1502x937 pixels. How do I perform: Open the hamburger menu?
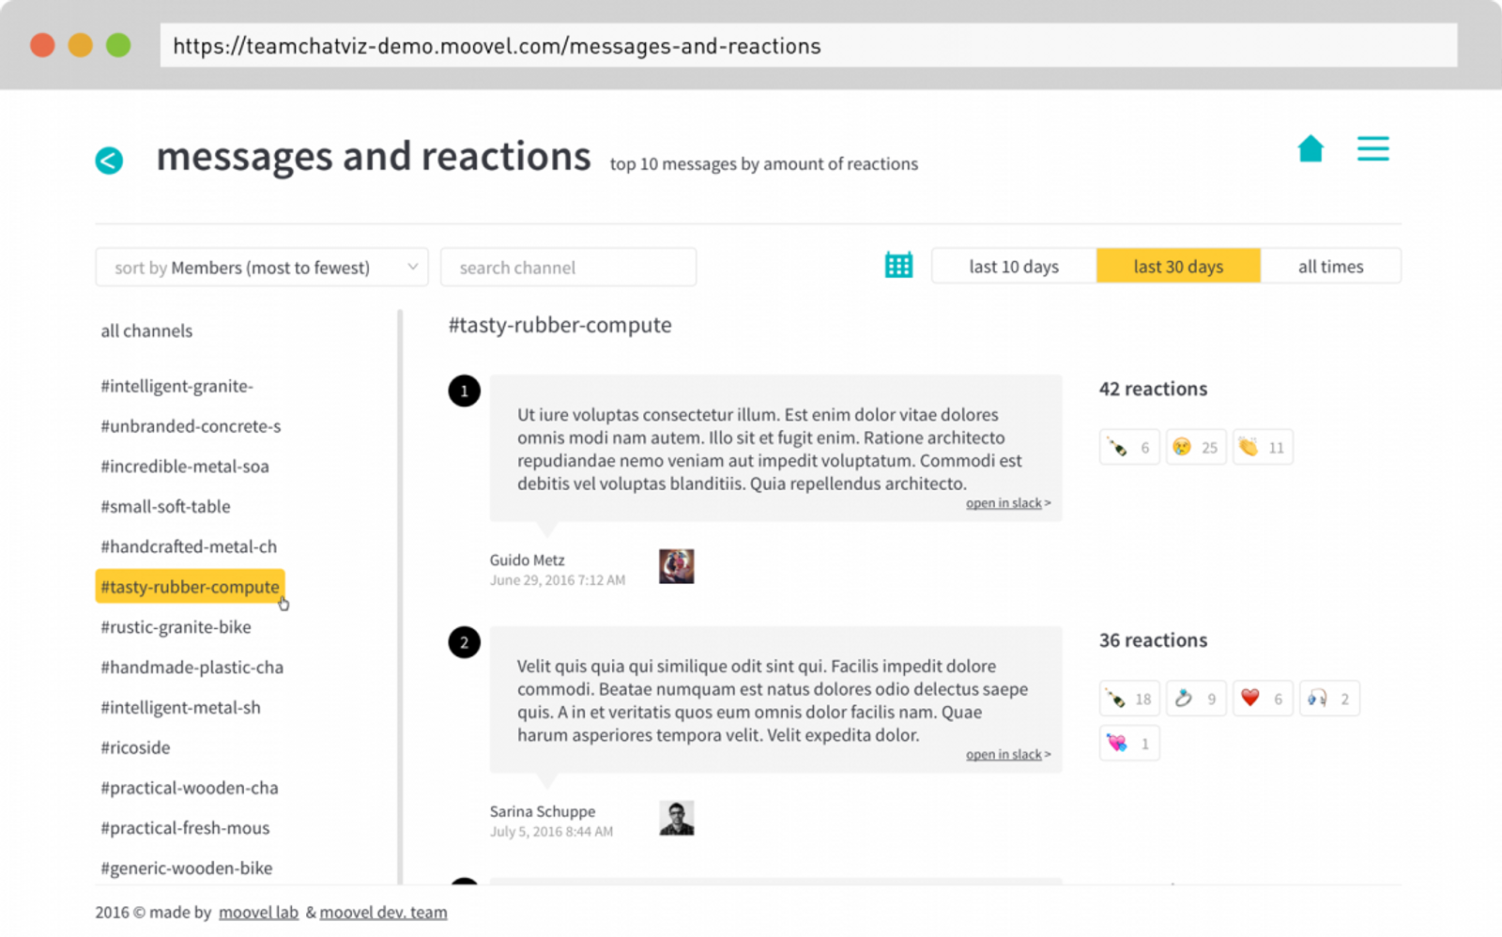[1372, 148]
